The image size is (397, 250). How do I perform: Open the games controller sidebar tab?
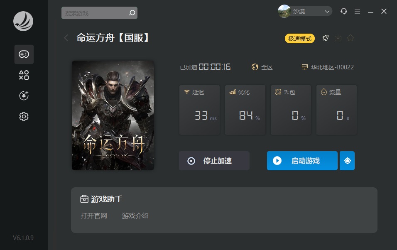tap(24, 54)
